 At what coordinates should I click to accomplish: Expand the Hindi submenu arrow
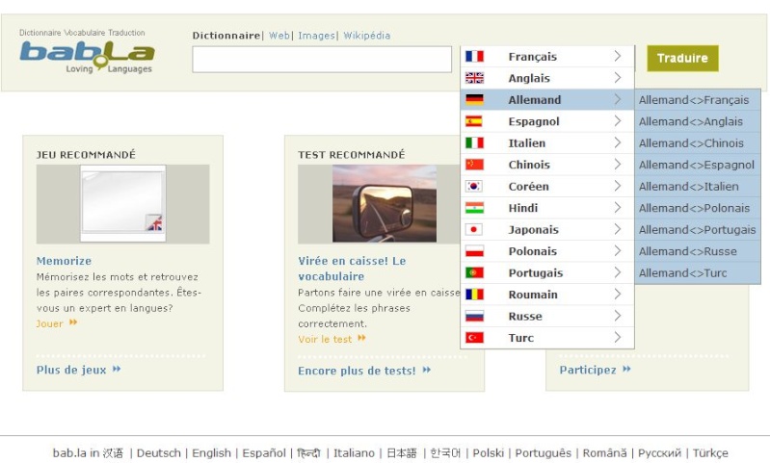(618, 208)
